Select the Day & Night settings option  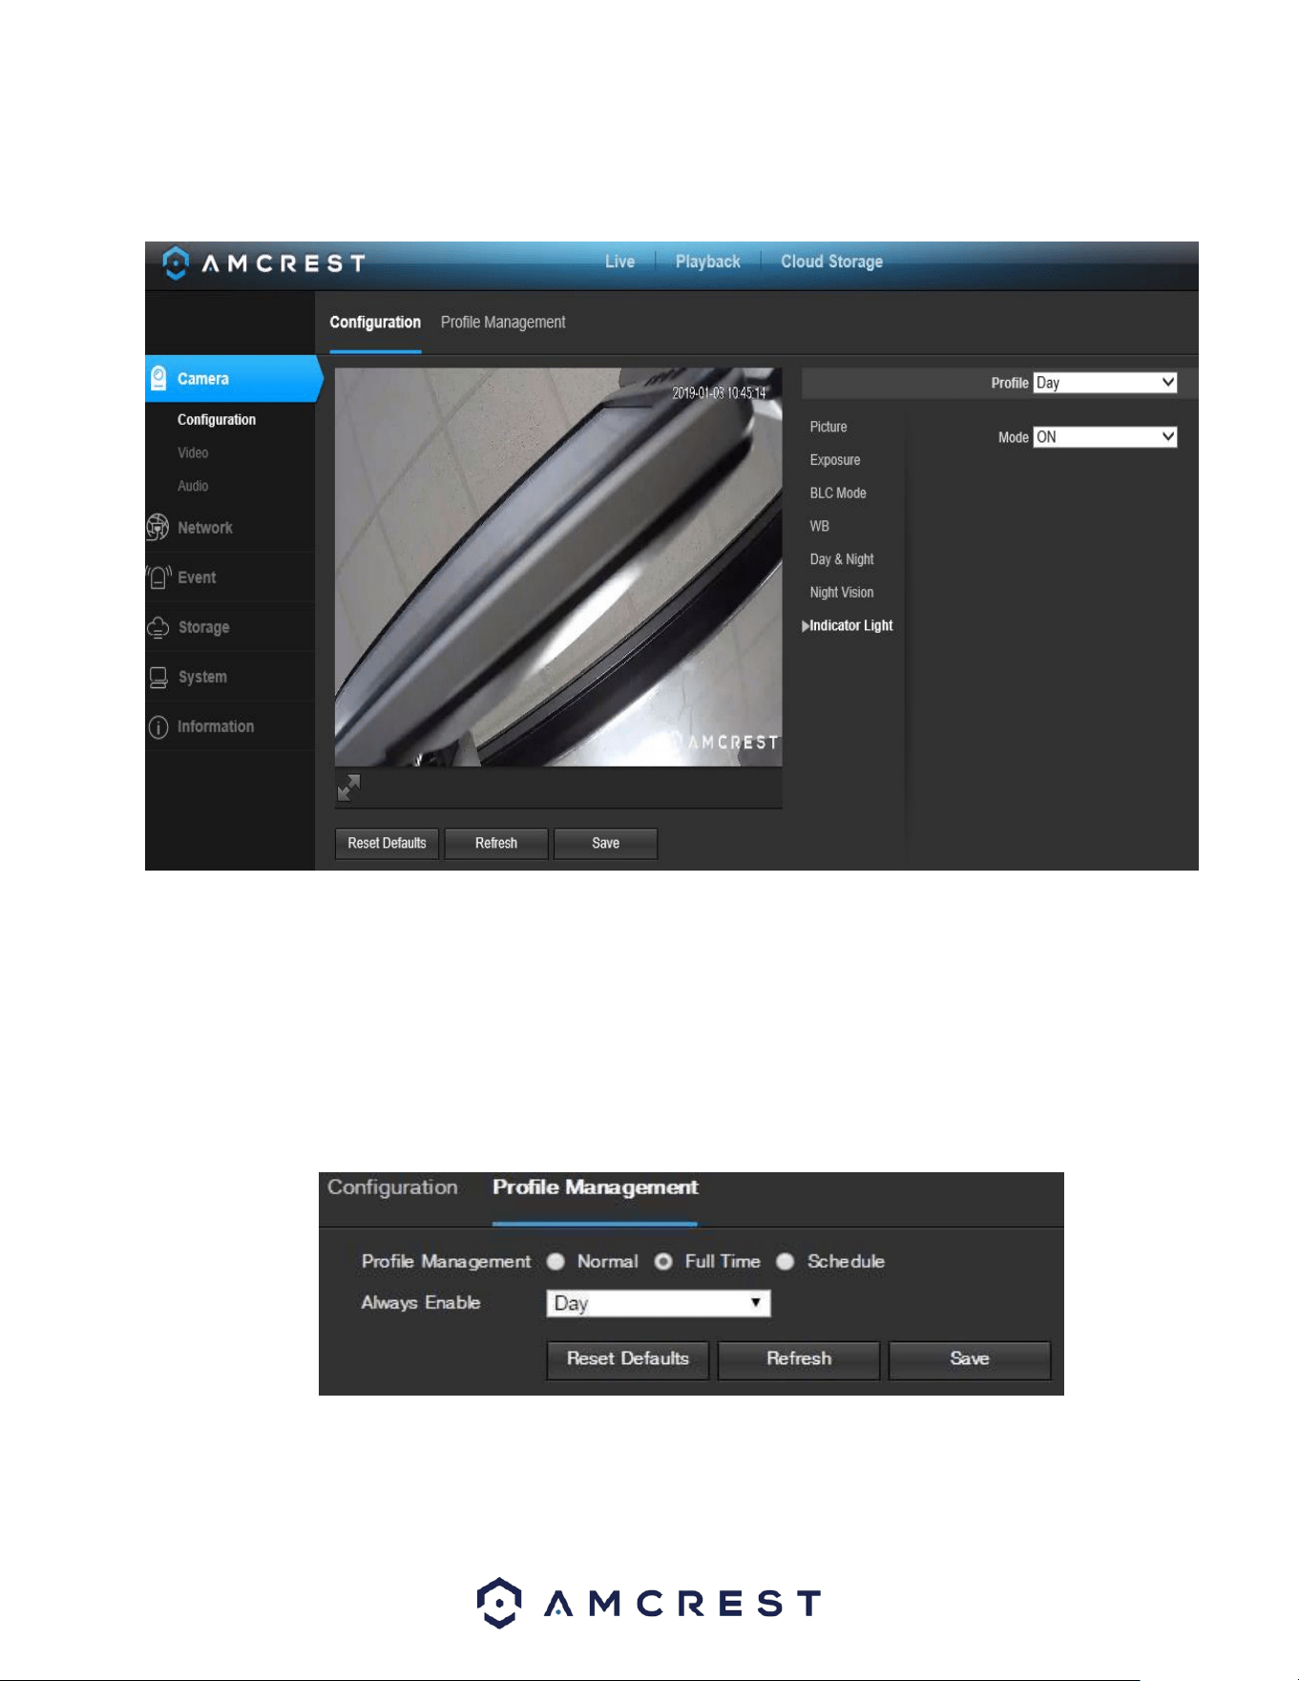pyautogui.click(x=842, y=559)
